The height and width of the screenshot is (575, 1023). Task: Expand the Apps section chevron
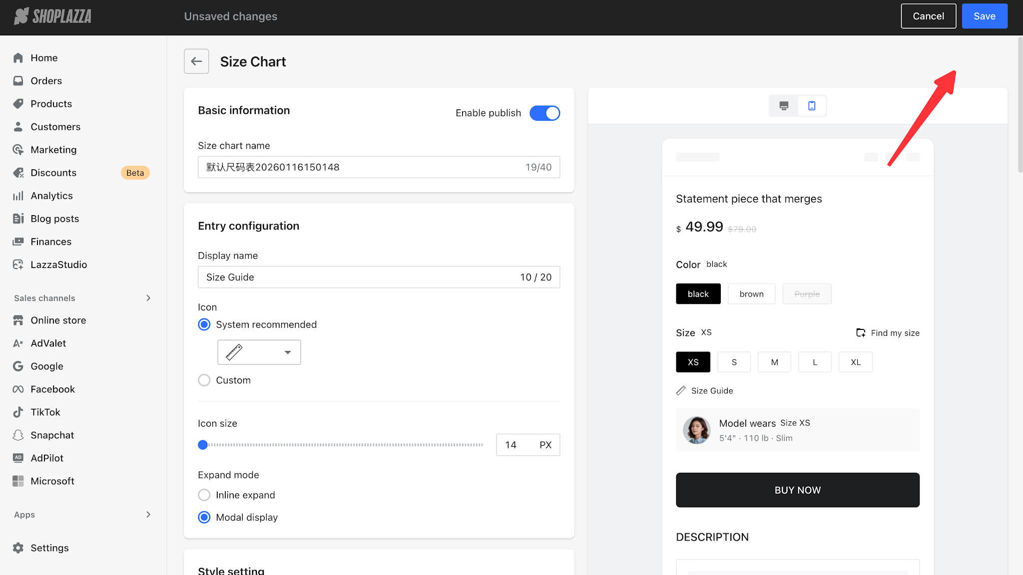148,515
